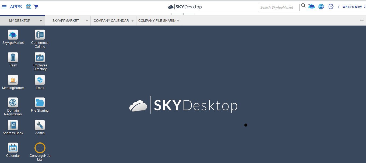Screen dimensions: 366x163
Task: Open the settings gear icon
Action: (331, 7)
